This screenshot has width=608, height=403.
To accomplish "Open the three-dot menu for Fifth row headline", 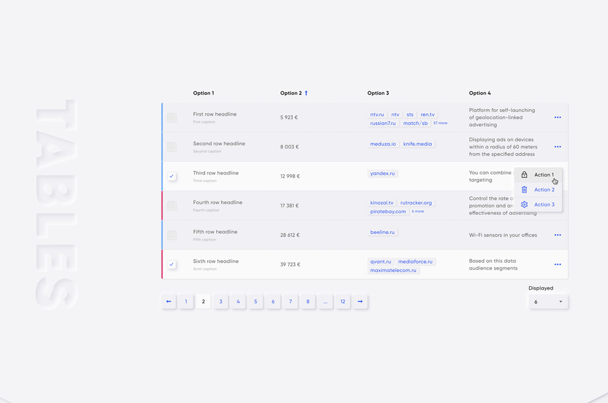I will [558, 235].
